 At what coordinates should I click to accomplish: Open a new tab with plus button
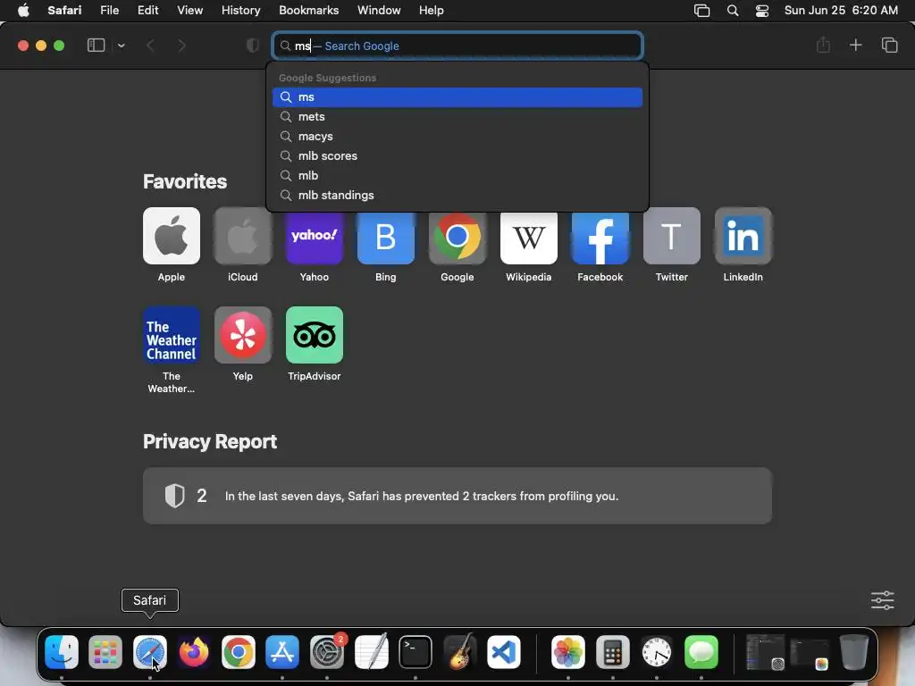point(855,45)
